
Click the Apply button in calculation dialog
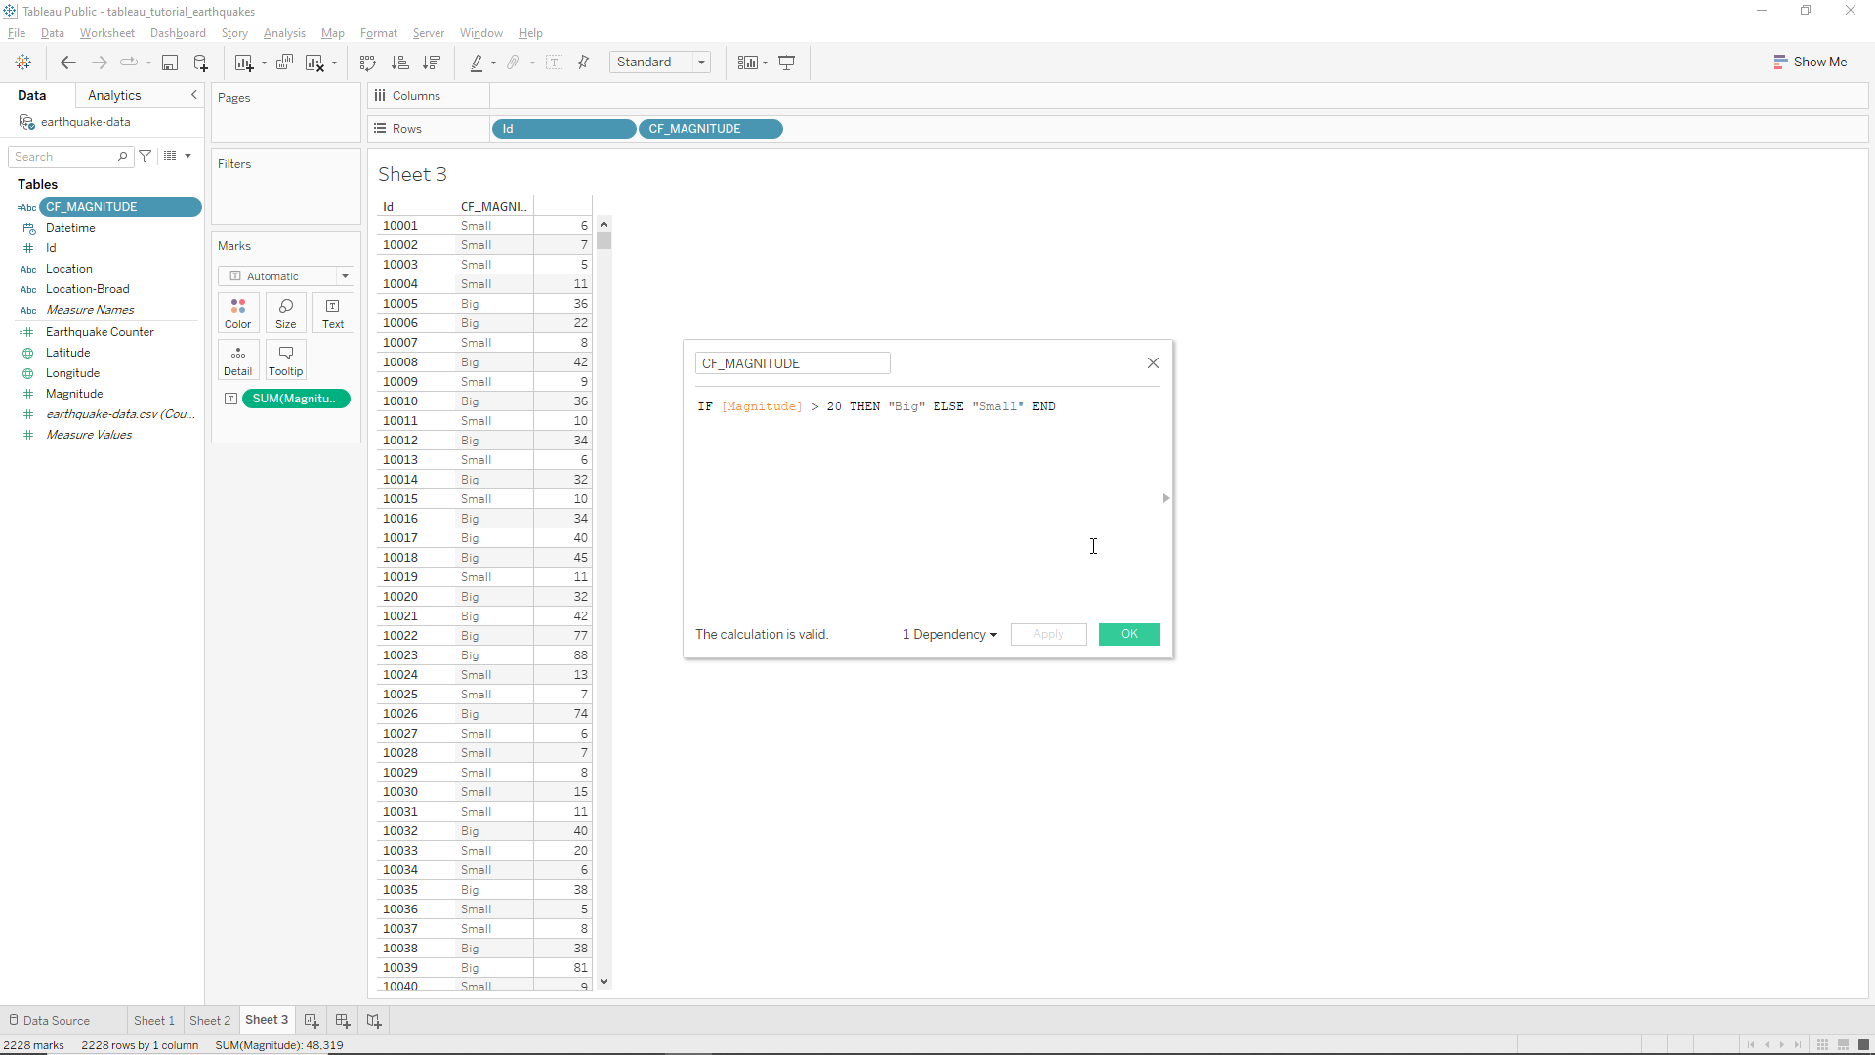click(1048, 634)
